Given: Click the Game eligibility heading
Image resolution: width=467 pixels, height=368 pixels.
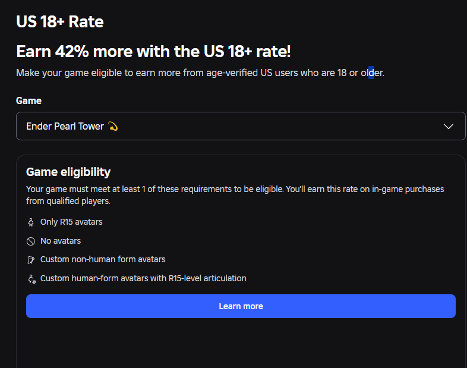Looking at the screenshot, I should 68,172.
